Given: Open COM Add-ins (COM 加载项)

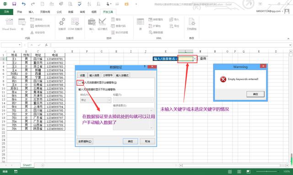Looking at the screenshot, I should [75, 24].
